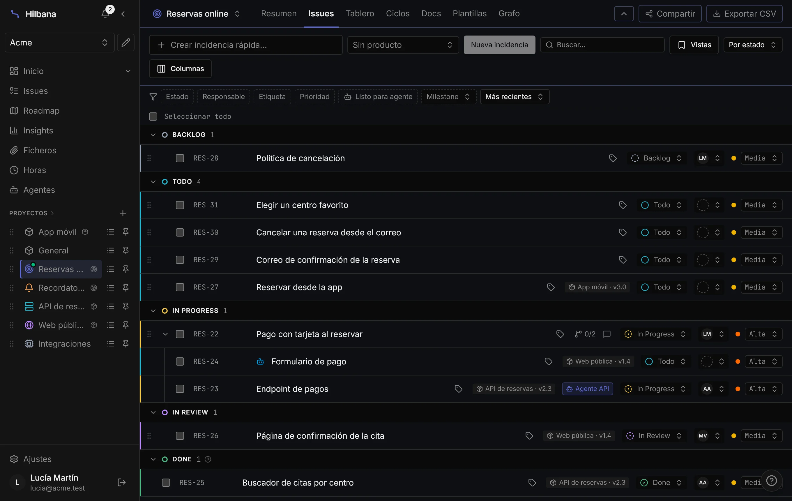Click the Nueva incidencia button
This screenshot has width=792, height=501.
[x=499, y=45]
